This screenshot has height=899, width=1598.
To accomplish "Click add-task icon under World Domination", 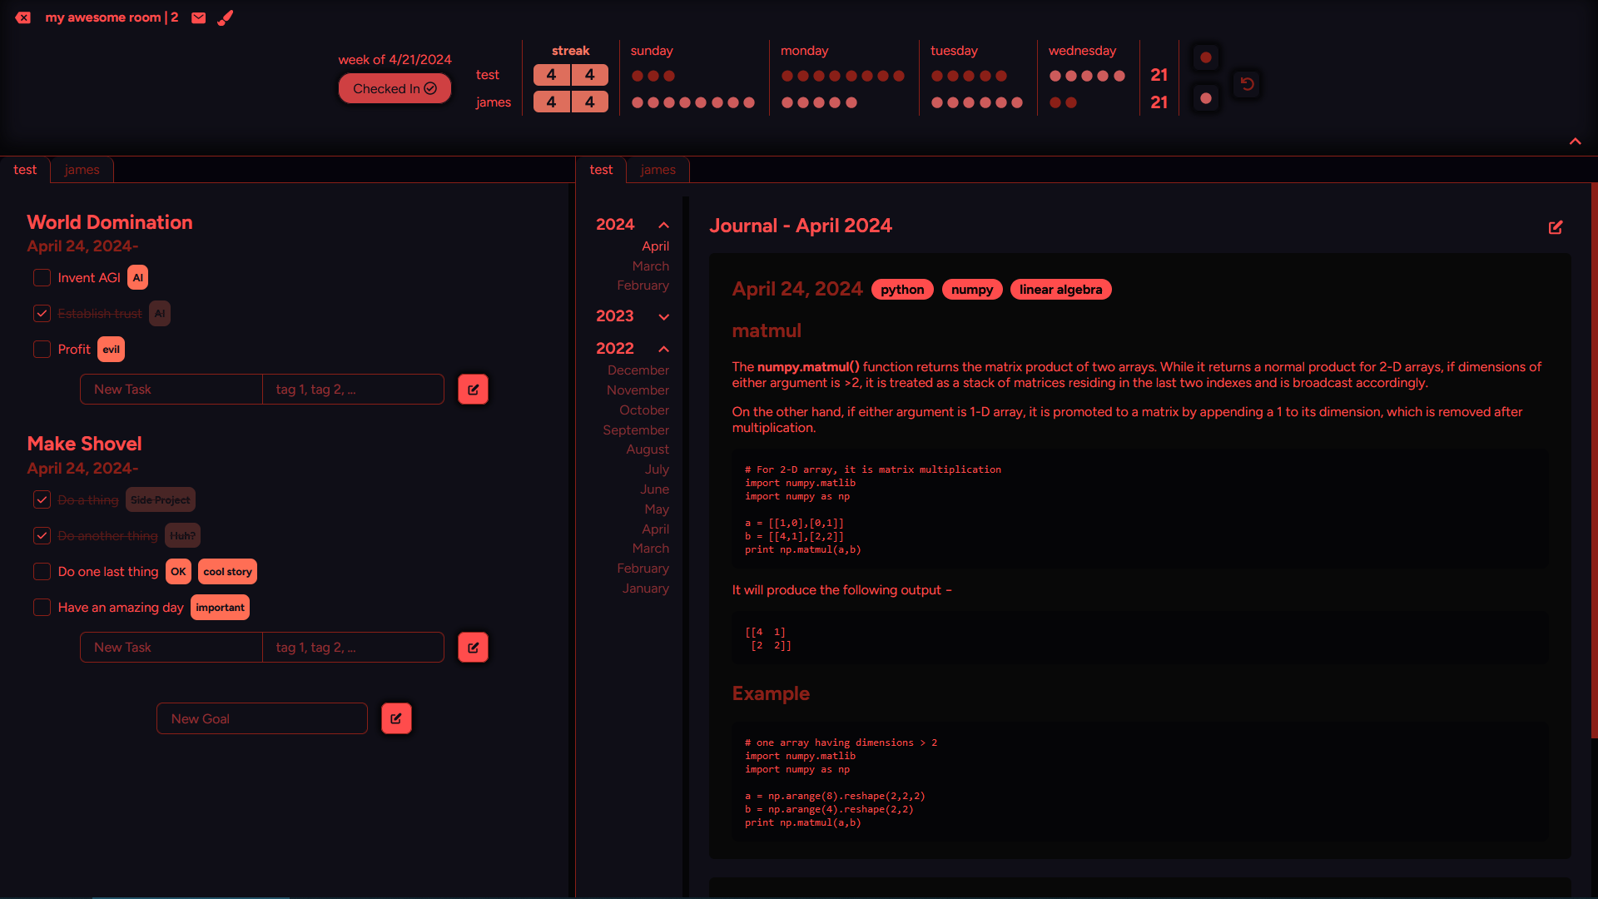I will [473, 390].
